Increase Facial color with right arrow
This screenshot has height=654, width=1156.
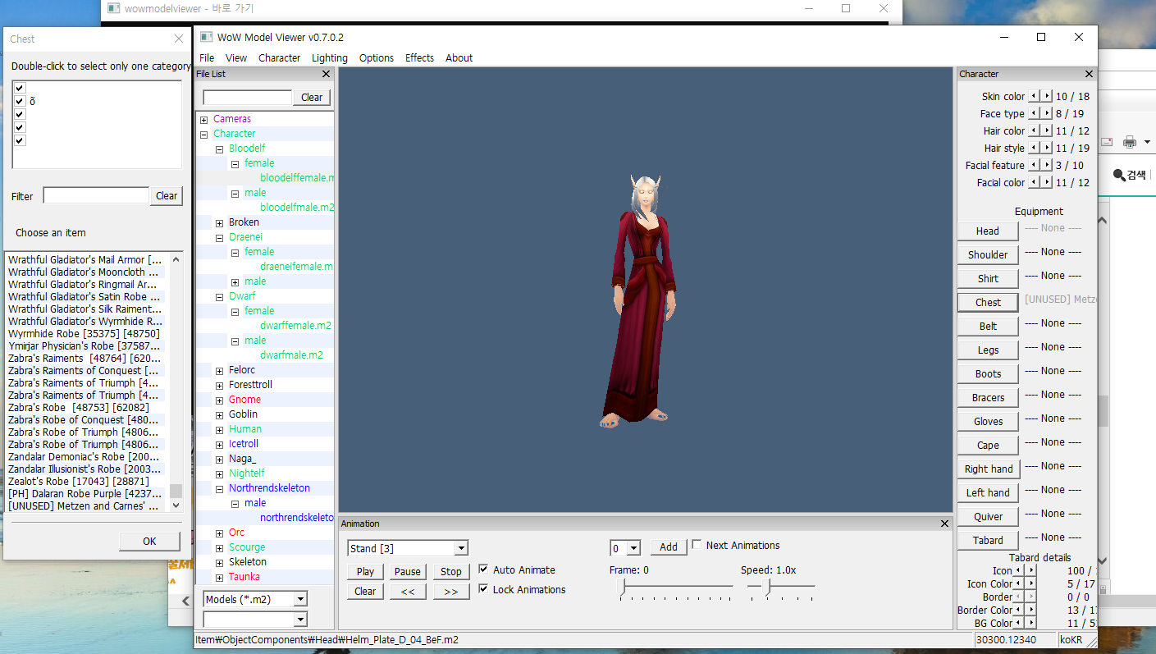coord(1046,182)
